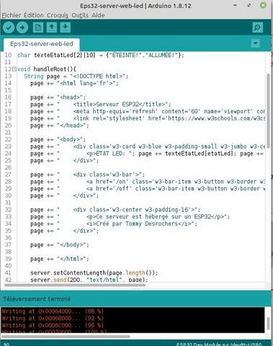Screen dimensions: 273x346
Task: Click the '</body>' line
Action: (x=60, y=244)
